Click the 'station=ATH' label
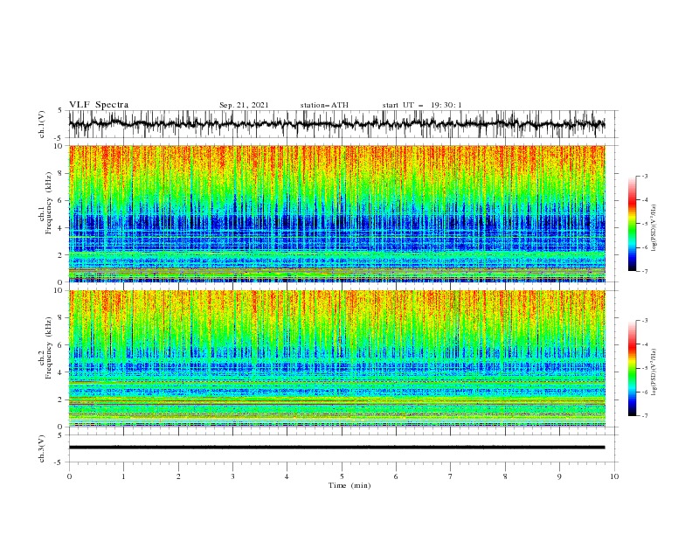692x535 pixels. point(324,105)
